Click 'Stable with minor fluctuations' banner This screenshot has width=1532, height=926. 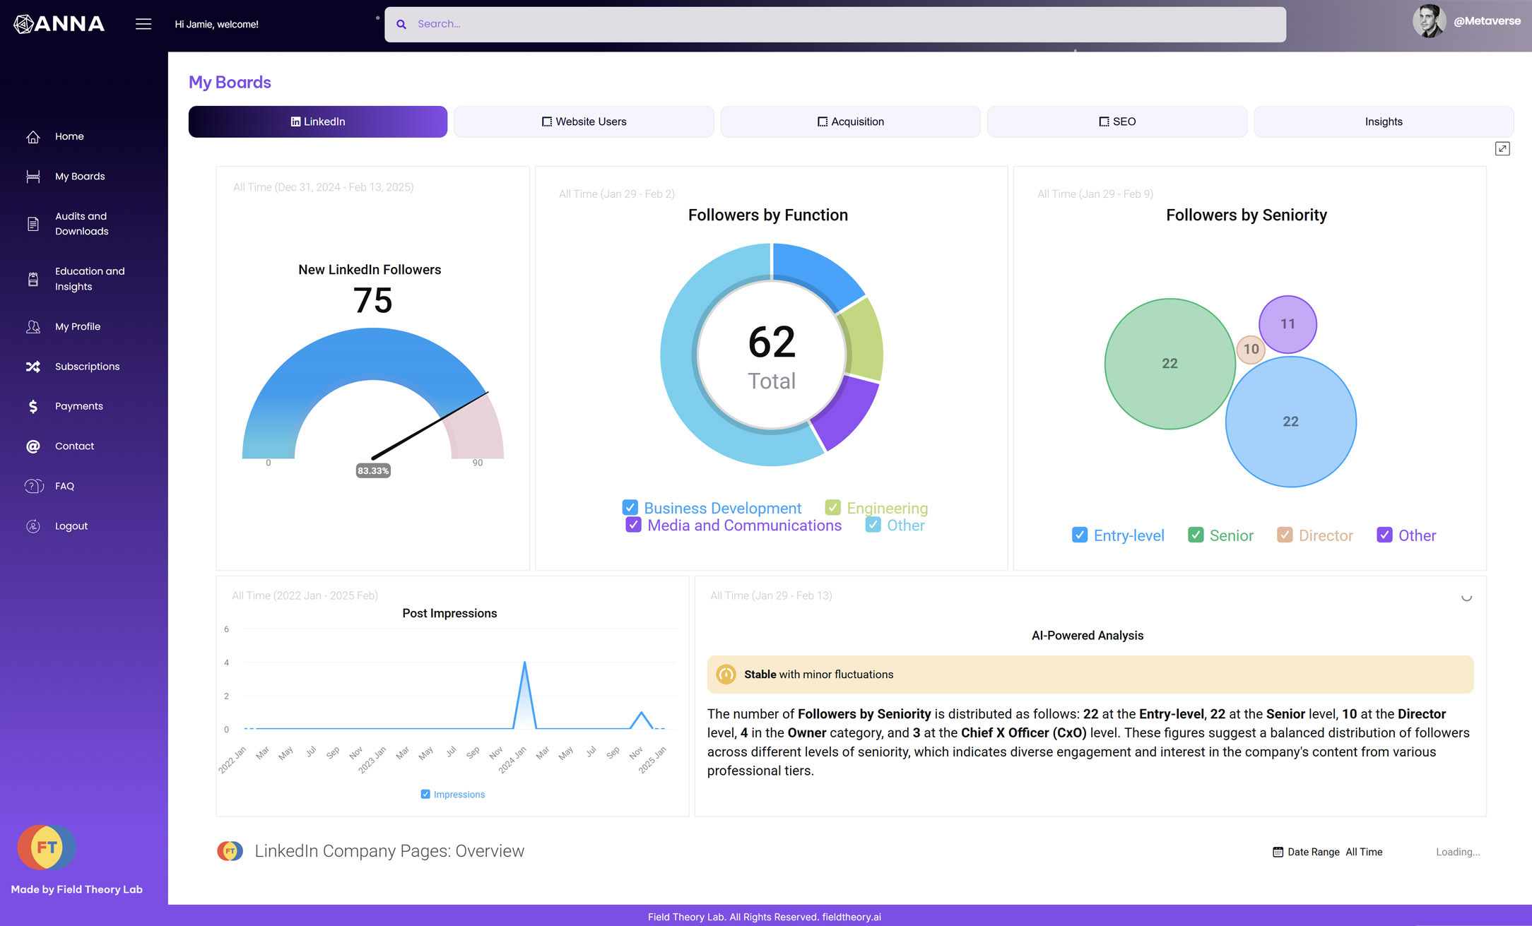1090,675
